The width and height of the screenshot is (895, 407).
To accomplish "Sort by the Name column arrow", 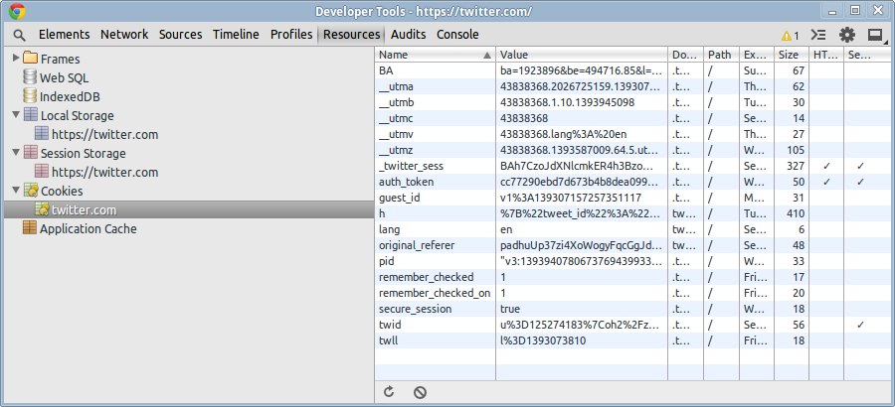I will click(x=487, y=56).
